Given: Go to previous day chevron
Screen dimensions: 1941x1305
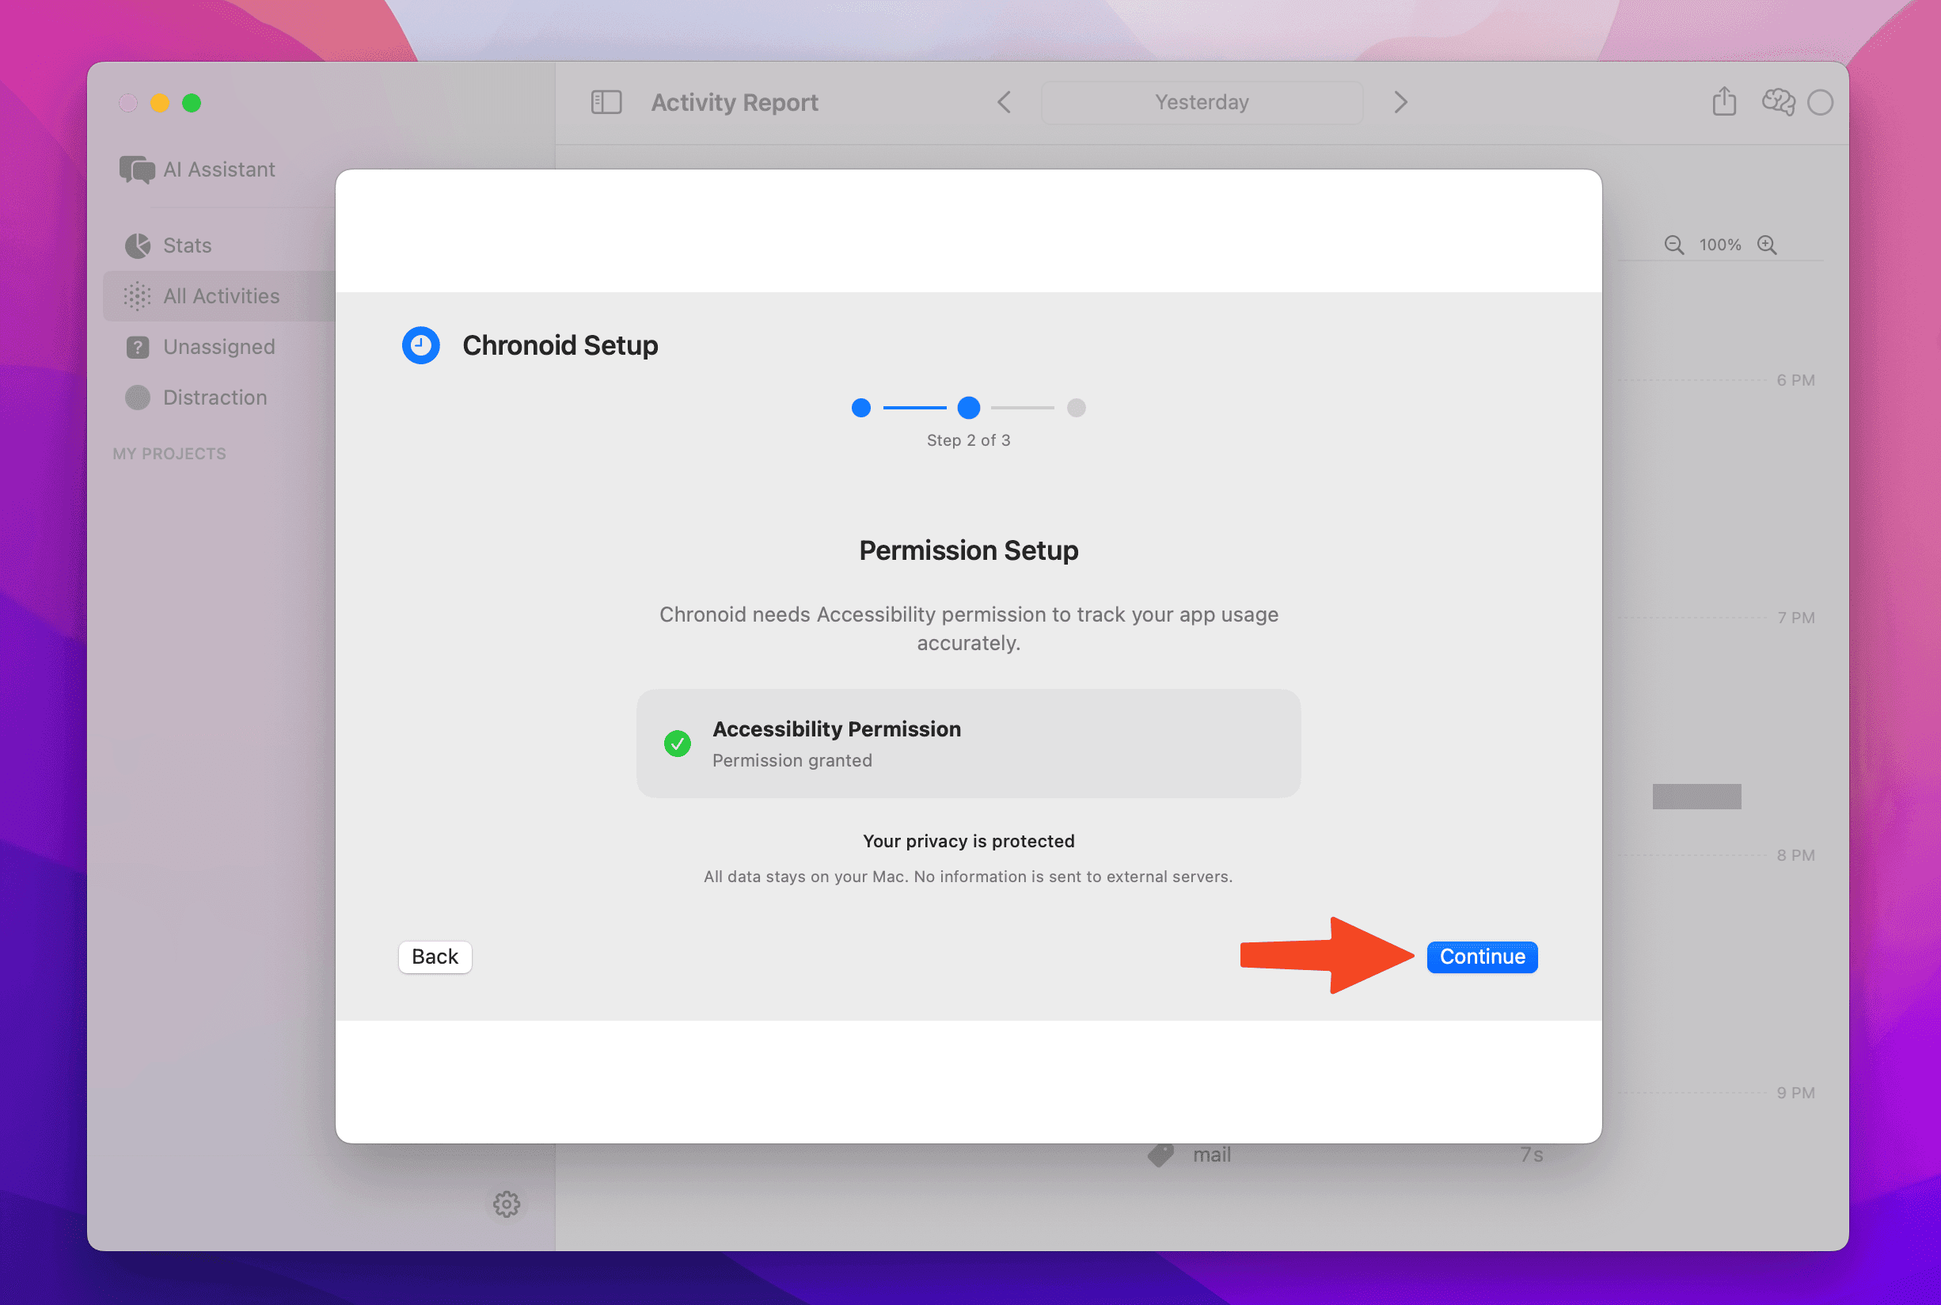Looking at the screenshot, I should (1005, 102).
